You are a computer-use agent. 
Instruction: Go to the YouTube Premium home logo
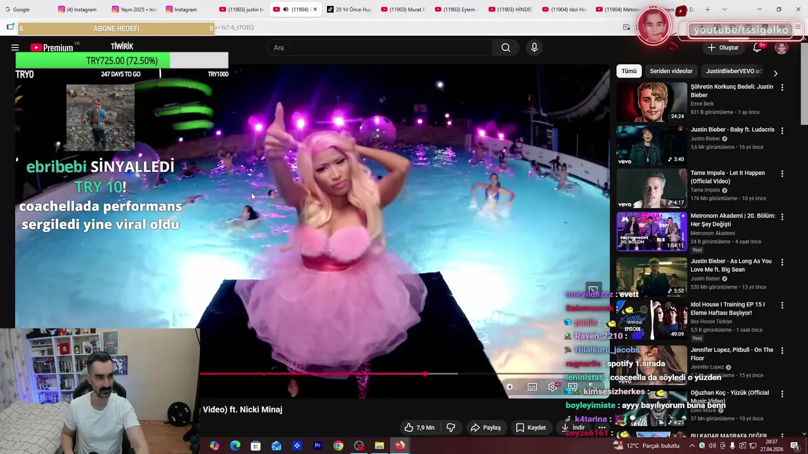pyautogui.click(x=52, y=47)
